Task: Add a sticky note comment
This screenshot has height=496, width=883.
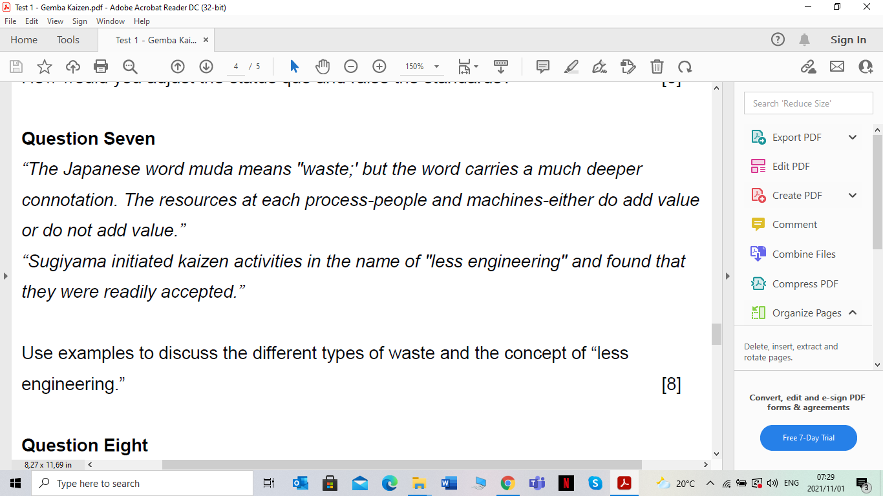Action: click(x=542, y=67)
